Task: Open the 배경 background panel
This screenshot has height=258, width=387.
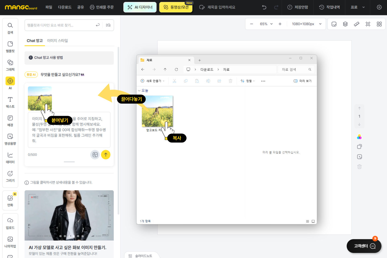Action: pyautogui.click(x=10, y=121)
